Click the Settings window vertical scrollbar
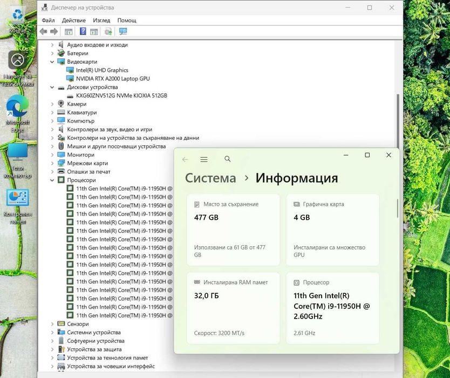 pyautogui.click(x=398, y=208)
